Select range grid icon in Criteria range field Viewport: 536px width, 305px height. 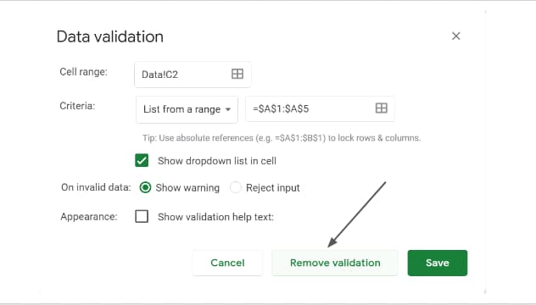coord(381,108)
